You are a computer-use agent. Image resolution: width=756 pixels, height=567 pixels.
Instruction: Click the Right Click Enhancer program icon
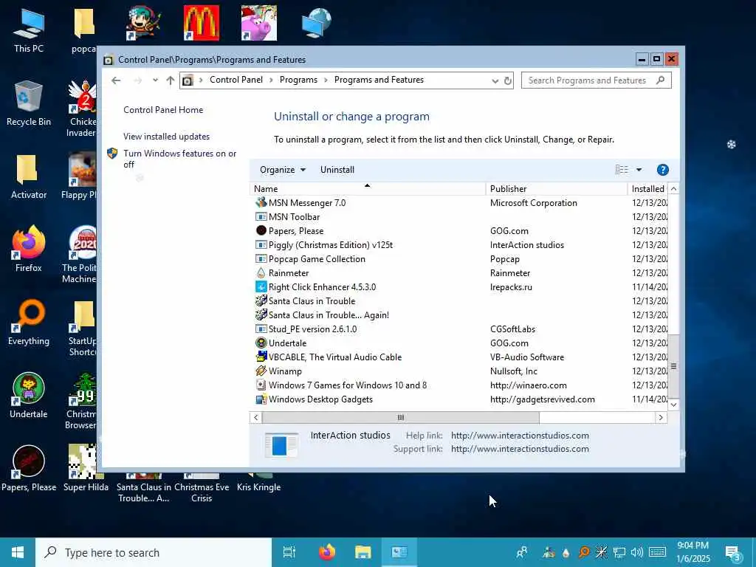click(x=261, y=287)
